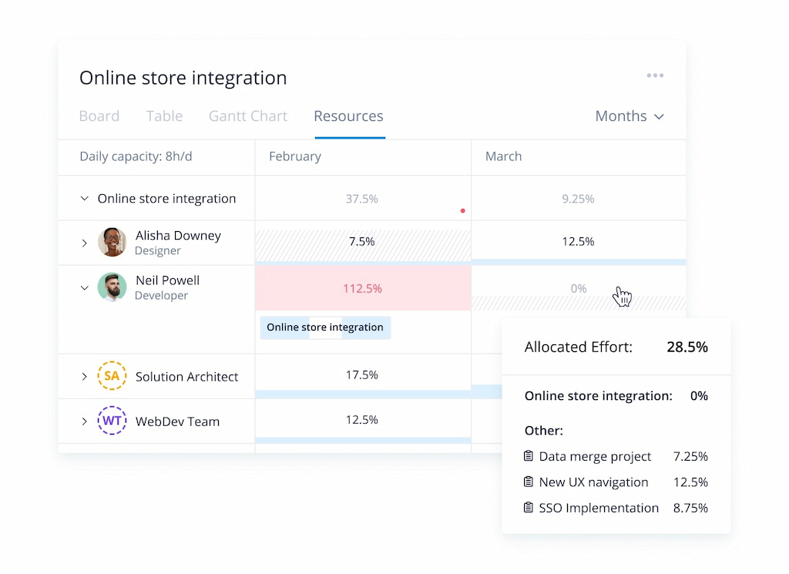Expand Alisha Downey's row
The image size is (789, 574).
[85, 243]
